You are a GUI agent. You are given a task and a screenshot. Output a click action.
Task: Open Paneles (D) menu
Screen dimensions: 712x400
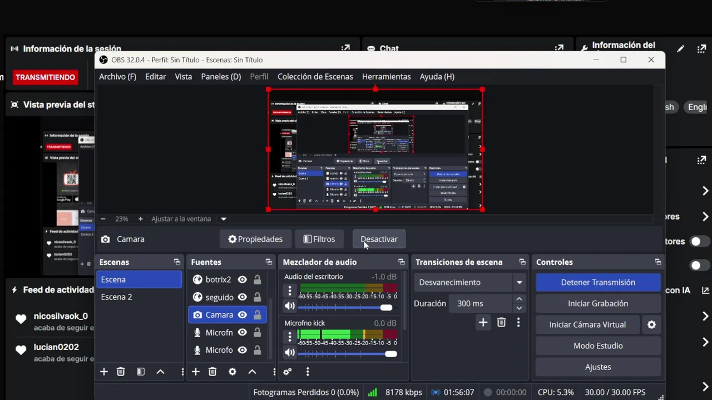pyautogui.click(x=221, y=77)
